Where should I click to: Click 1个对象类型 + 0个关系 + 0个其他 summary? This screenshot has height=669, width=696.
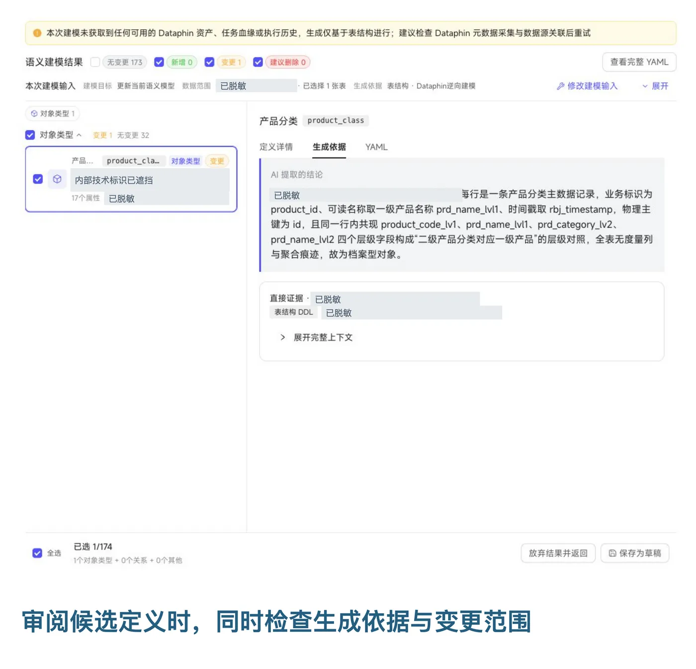pos(128,560)
